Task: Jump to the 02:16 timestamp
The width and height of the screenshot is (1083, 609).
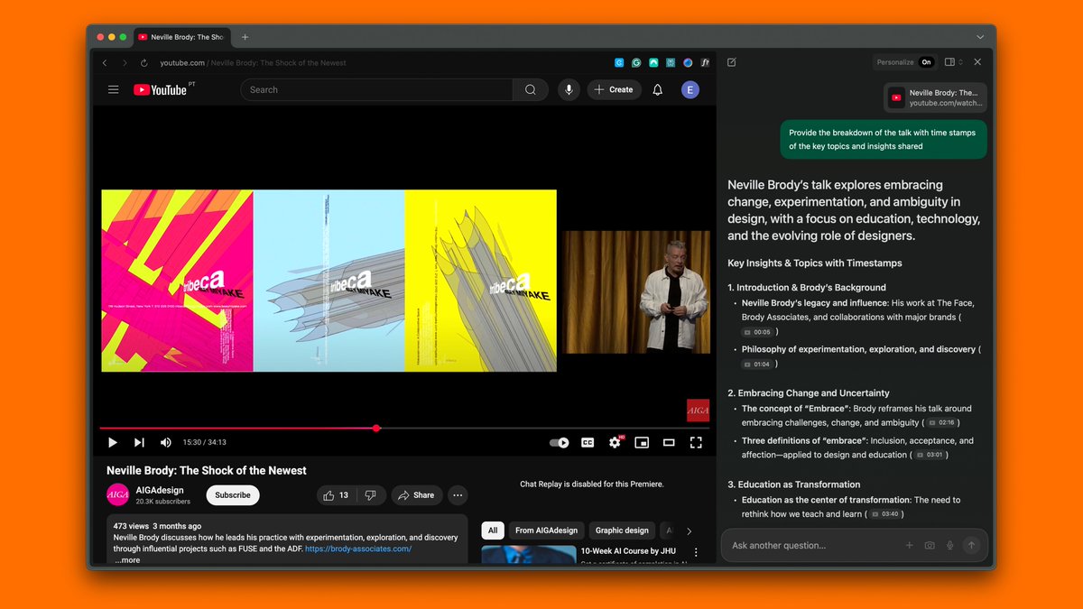Action: pyautogui.click(x=940, y=422)
